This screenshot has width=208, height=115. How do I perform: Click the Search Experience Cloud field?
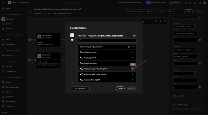pos(73,3)
